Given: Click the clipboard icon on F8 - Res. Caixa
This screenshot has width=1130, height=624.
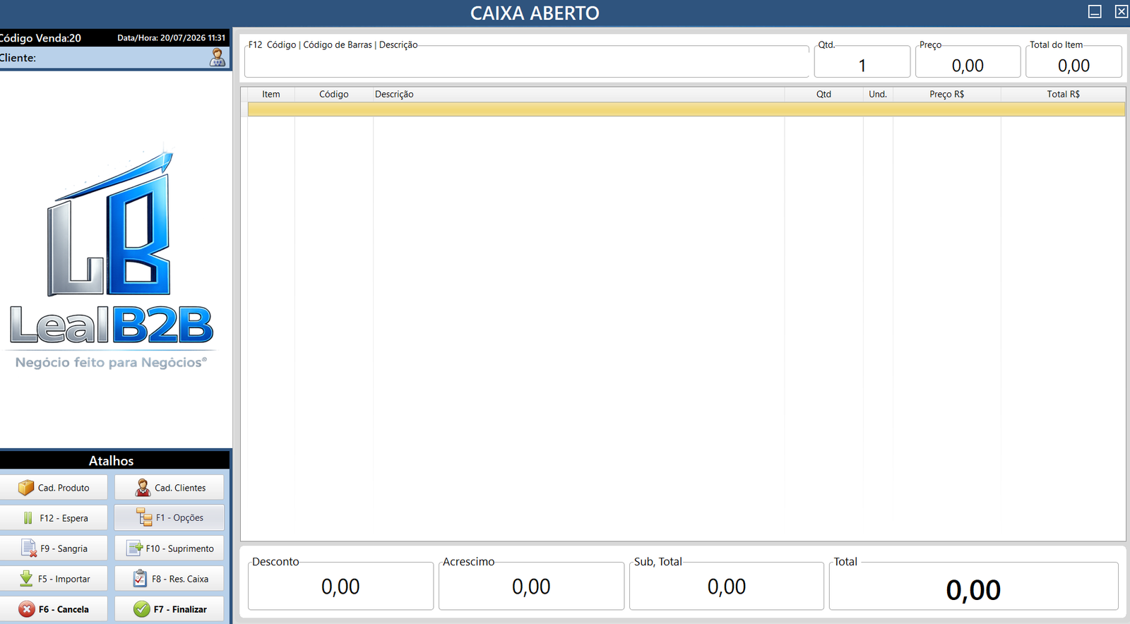Looking at the screenshot, I should [140, 578].
